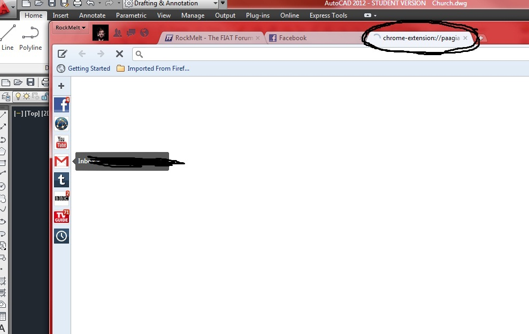Expand the Drafting & Annotation workspace dropdown

point(216,4)
